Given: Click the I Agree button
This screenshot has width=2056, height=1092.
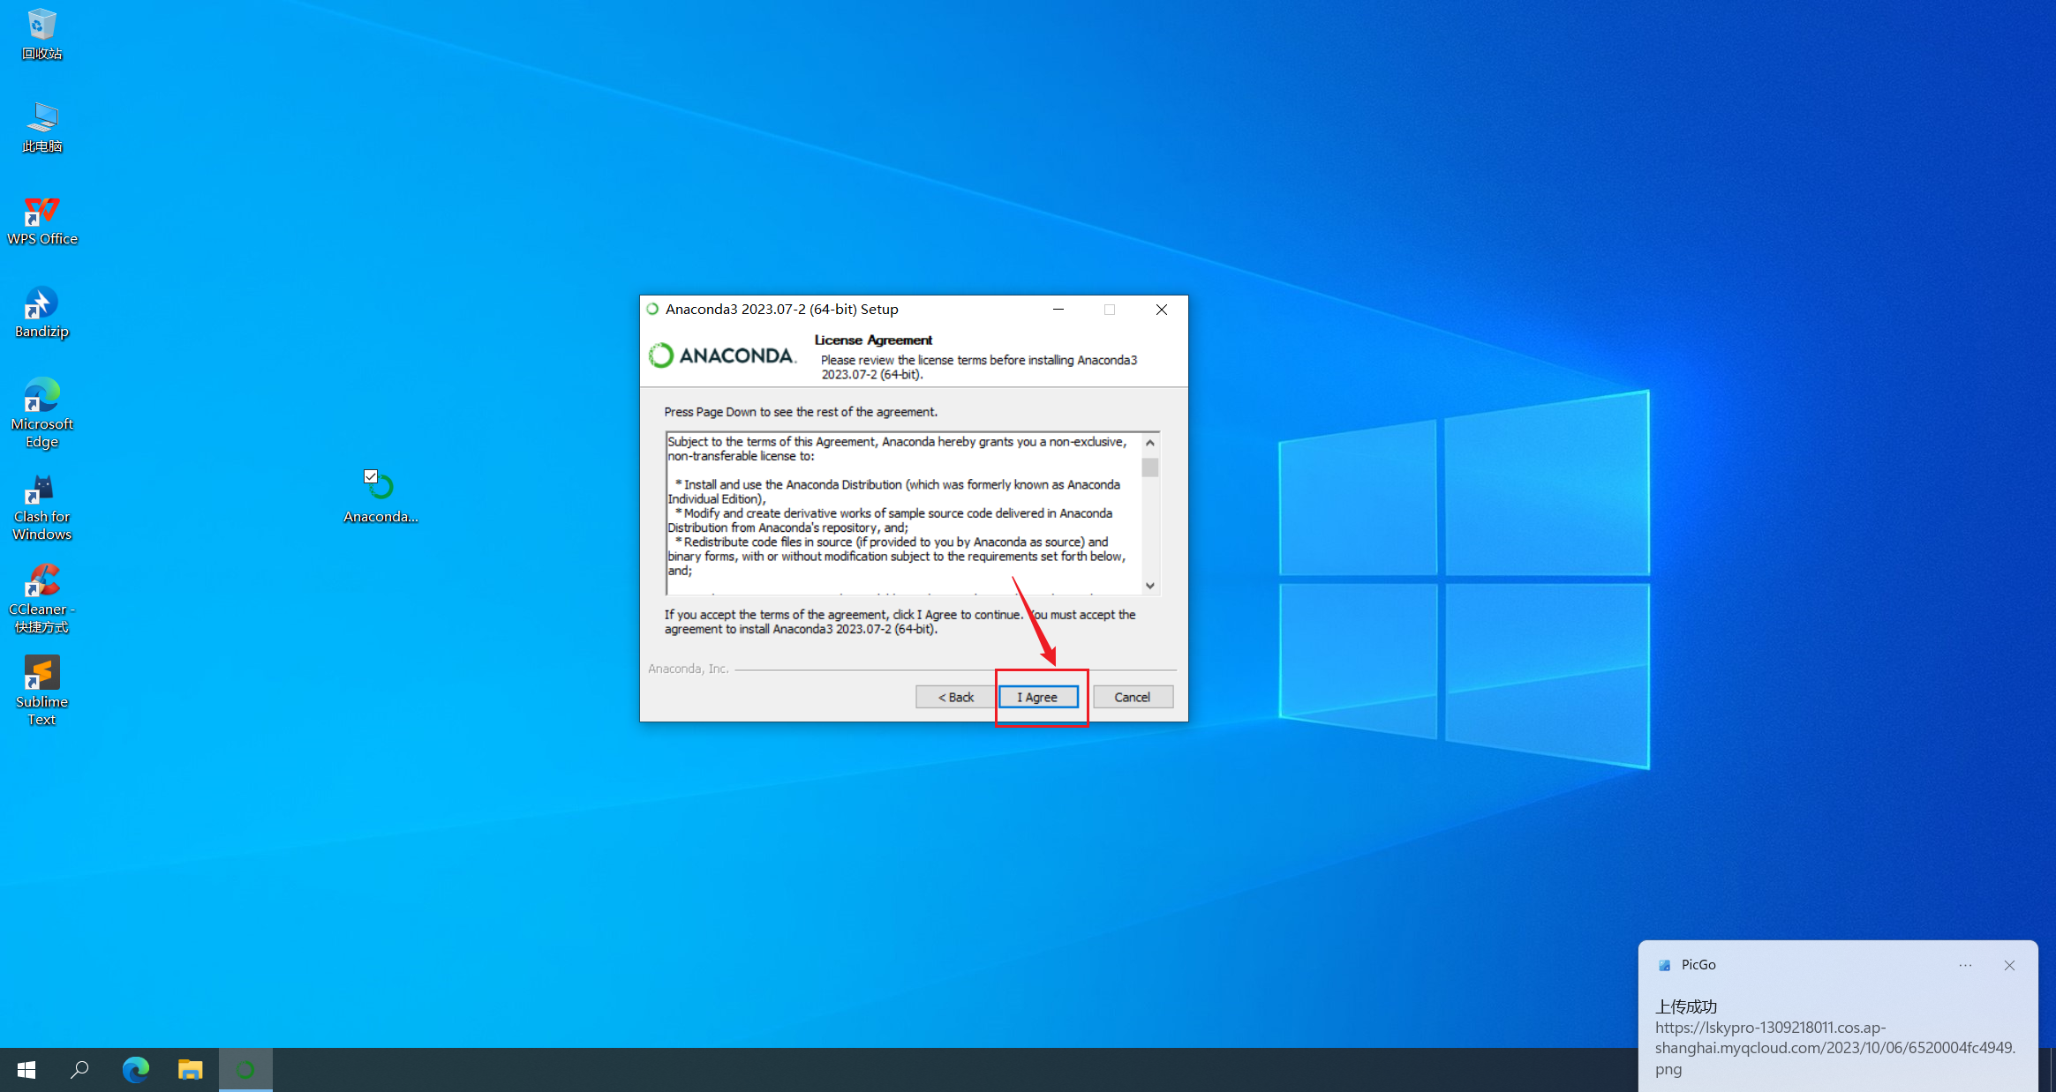Looking at the screenshot, I should pyautogui.click(x=1038, y=697).
